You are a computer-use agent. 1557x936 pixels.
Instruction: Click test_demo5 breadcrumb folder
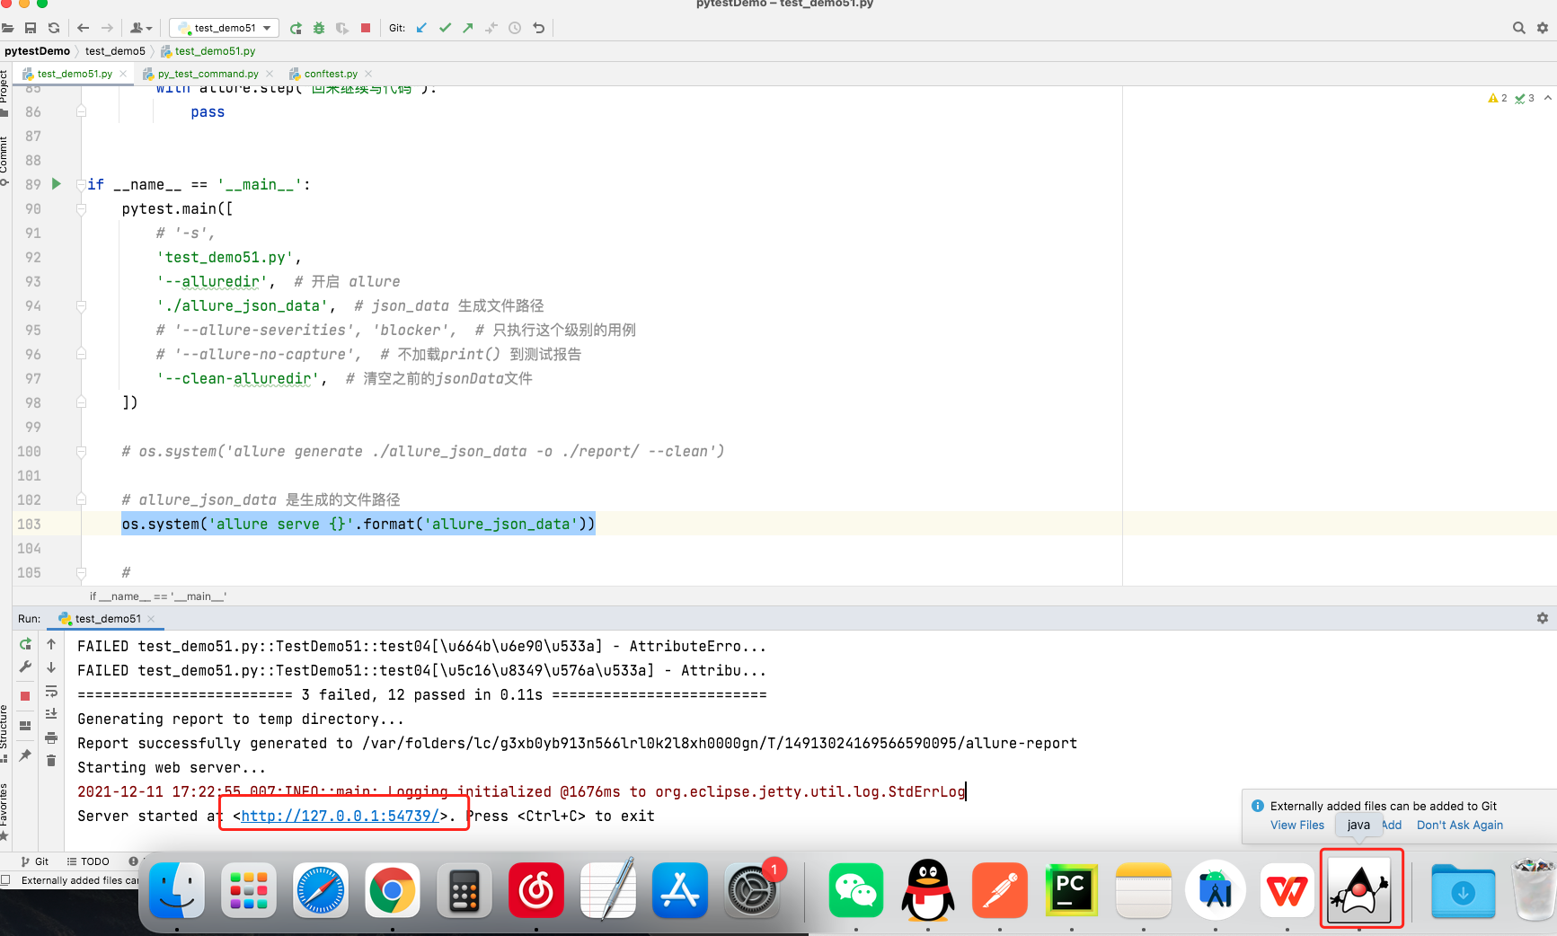(115, 51)
